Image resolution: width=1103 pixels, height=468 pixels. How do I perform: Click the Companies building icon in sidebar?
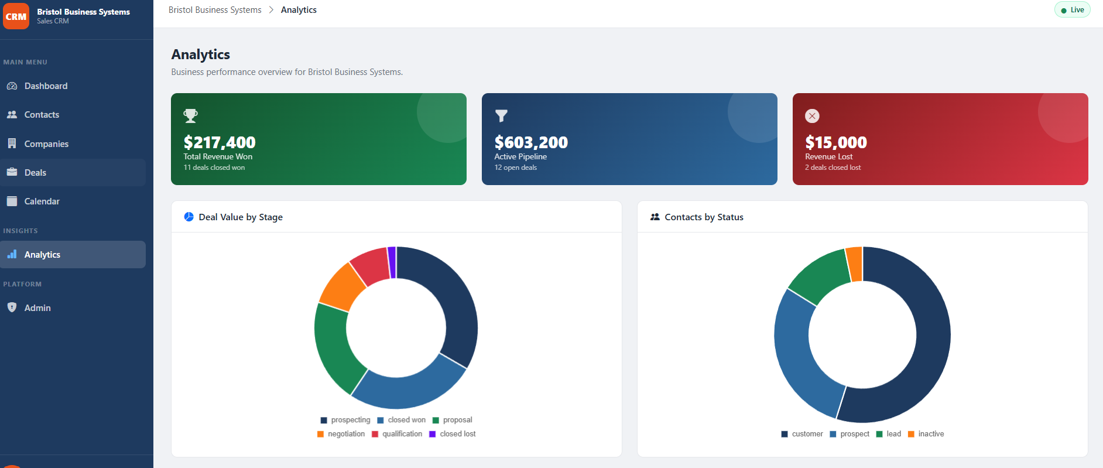[12, 144]
